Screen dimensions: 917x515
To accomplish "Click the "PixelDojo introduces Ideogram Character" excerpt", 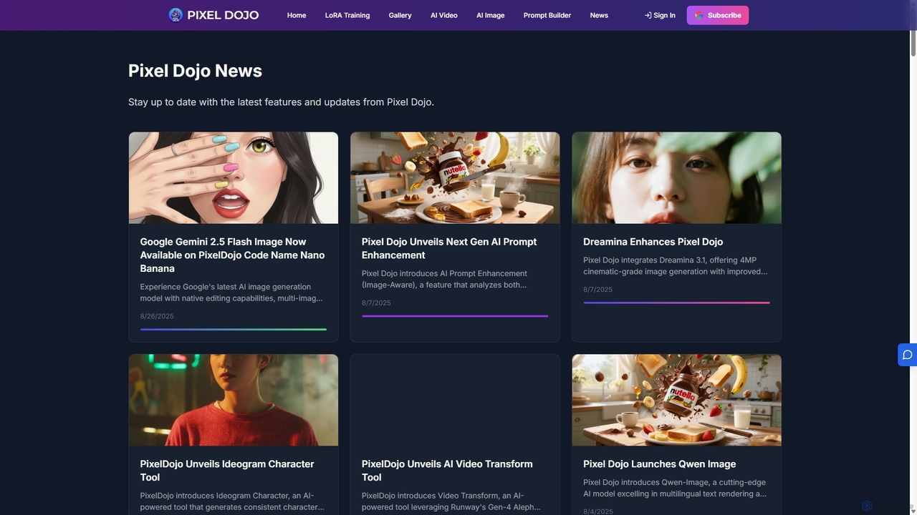I will tap(232, 501).
